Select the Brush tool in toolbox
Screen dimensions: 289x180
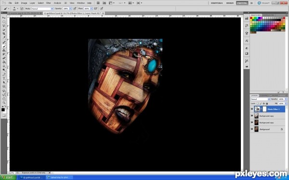click(x=4, y=46)
